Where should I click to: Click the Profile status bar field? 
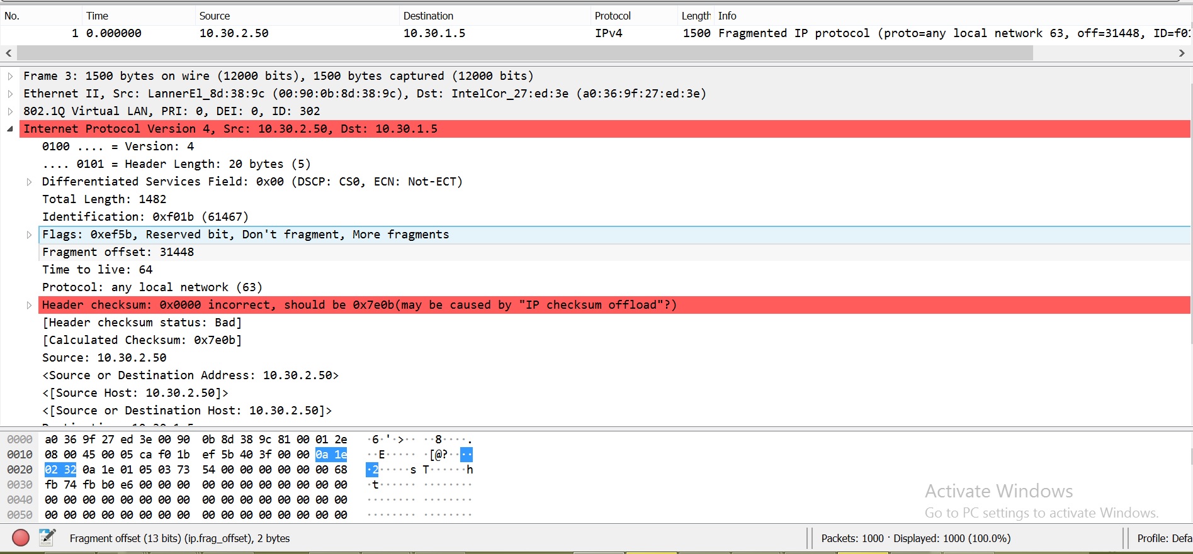[x=1164, y=538]
